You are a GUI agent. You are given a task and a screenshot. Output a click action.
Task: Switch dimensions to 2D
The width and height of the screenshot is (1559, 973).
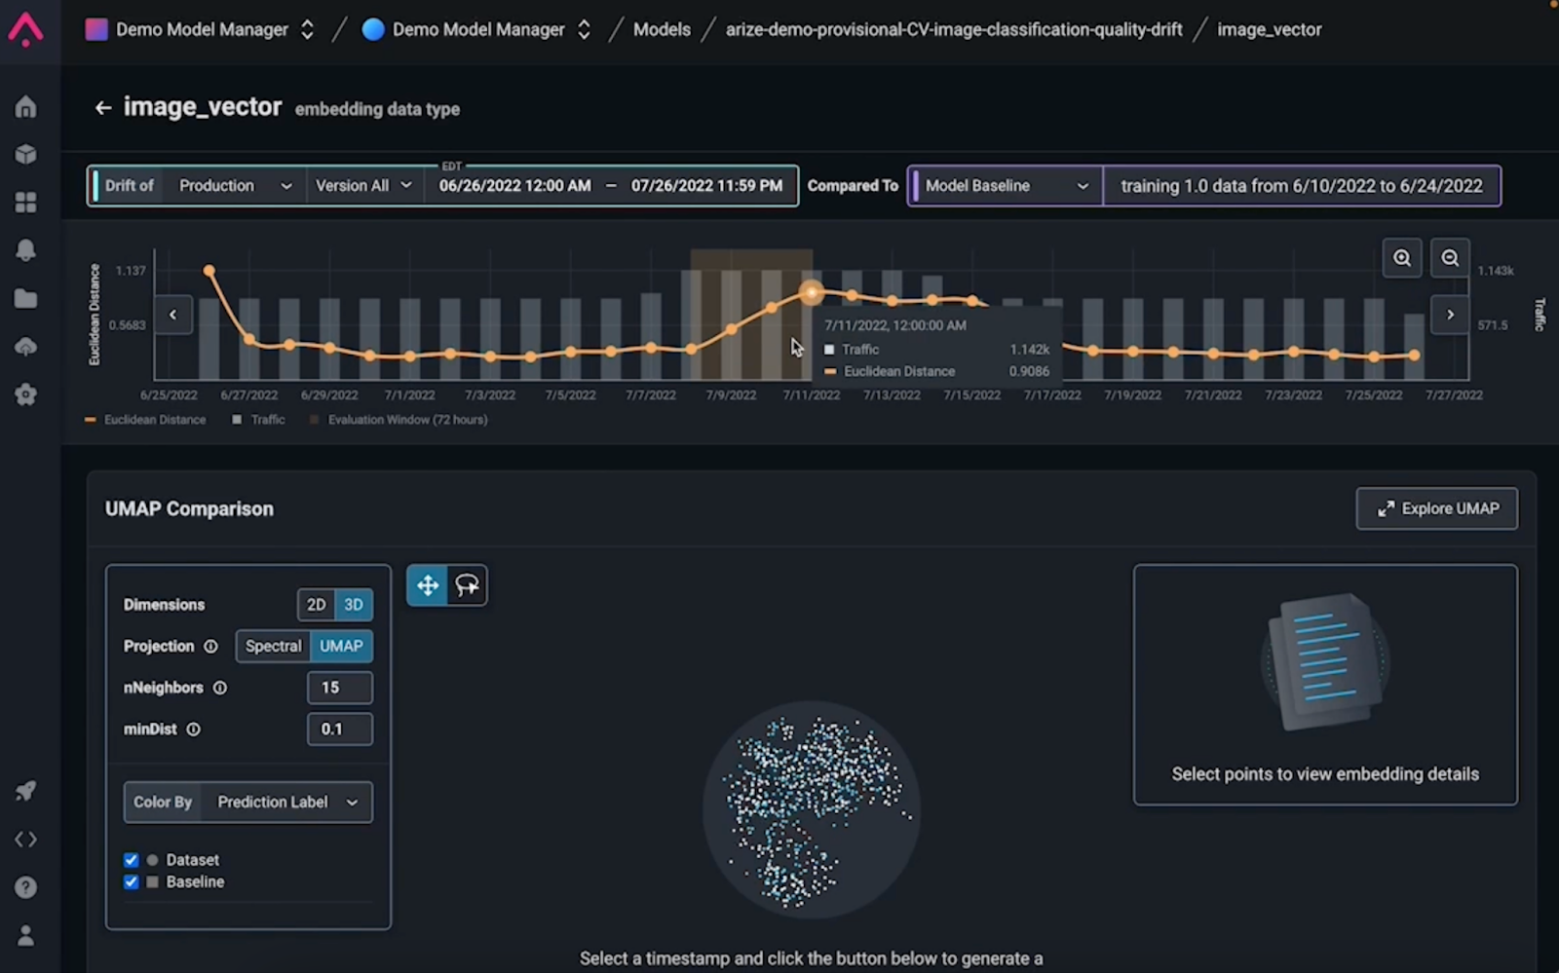(x=316, y=605)
